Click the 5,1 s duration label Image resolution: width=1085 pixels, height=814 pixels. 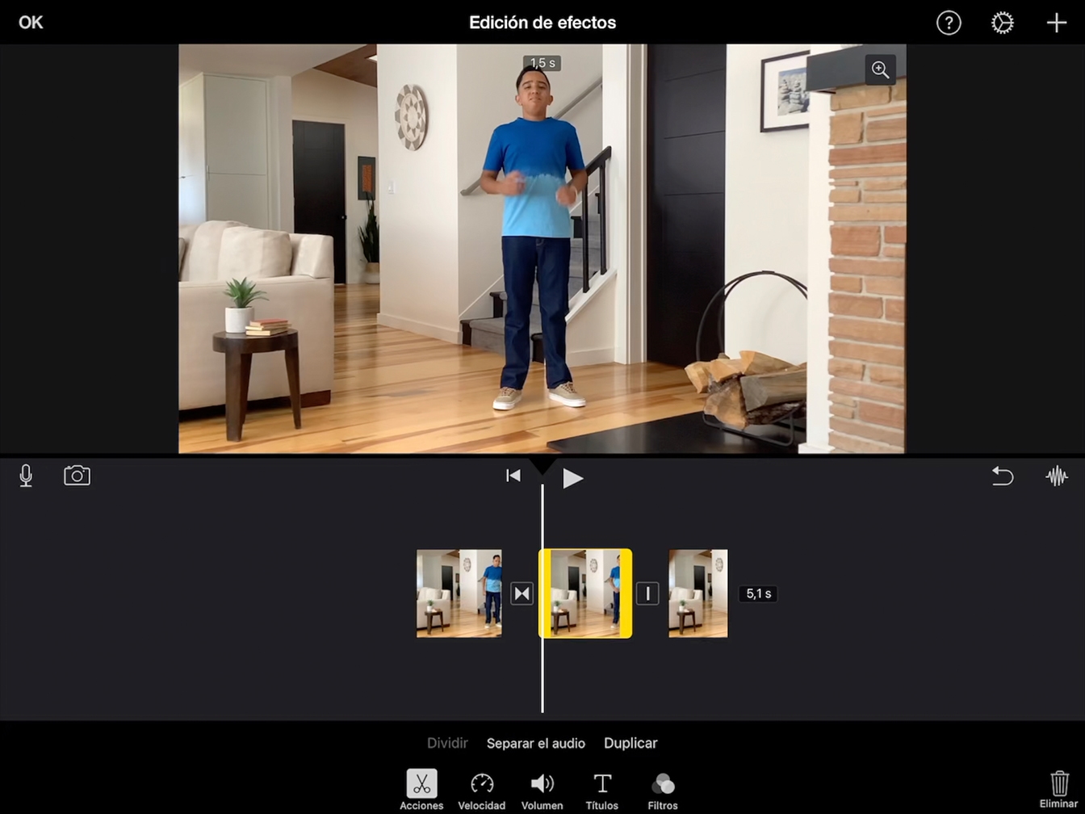[758, 594]
